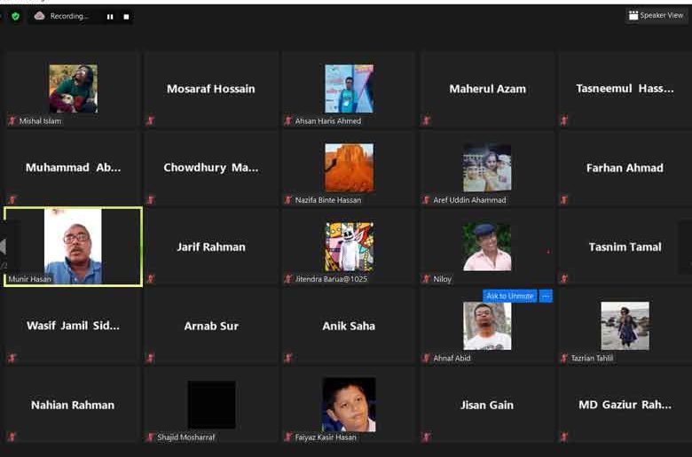The height and width of the screenshot is (457, 692).
Task: Click the cloud Recording indicator icon
Action: tap(39, 16)
